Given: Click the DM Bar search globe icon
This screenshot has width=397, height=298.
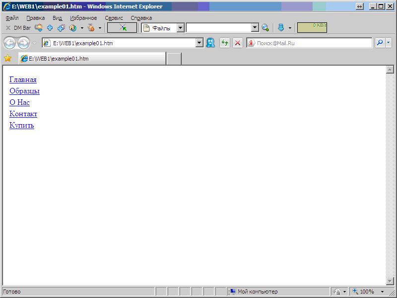Looking at the screenshot, I should point(265,28).
